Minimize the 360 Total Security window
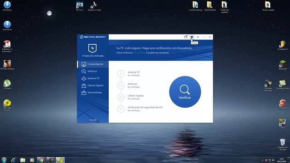This screenshot has width=290, height=163. point(204,37)
